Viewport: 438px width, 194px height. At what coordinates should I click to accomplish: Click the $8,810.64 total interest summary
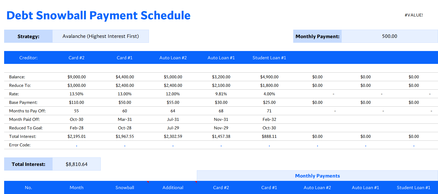pos(77,164)
